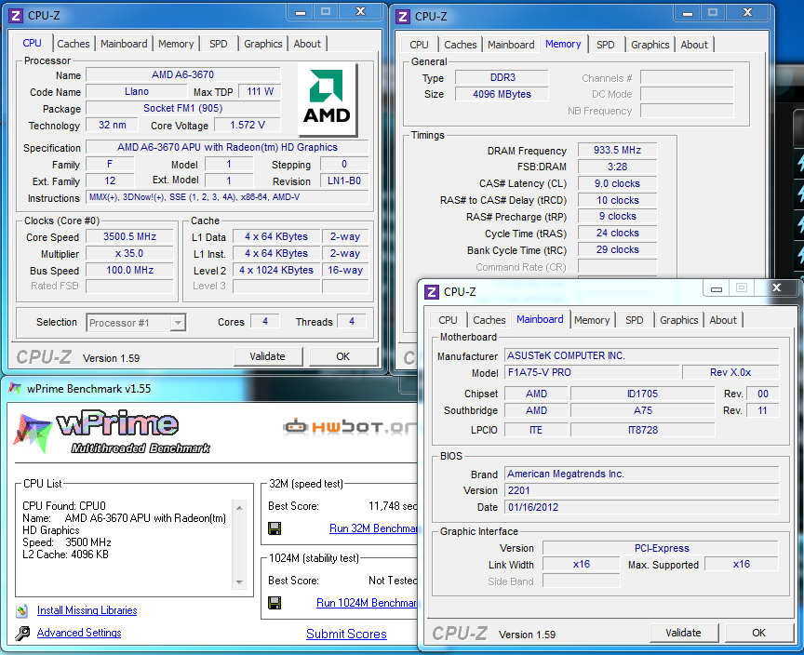This screenshot has height=655, width=804.
Task: Click the processor Name field AMD A6-3670
Action: point(183,74)
